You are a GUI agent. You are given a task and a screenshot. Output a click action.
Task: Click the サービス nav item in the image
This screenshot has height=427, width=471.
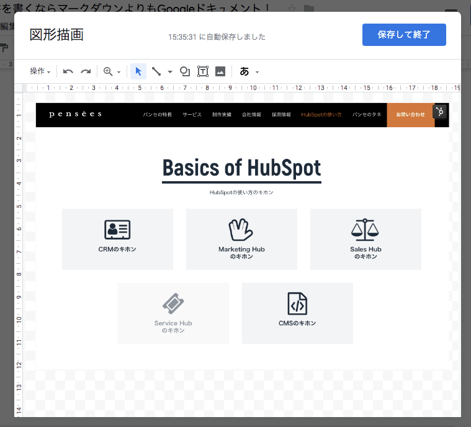192,115
